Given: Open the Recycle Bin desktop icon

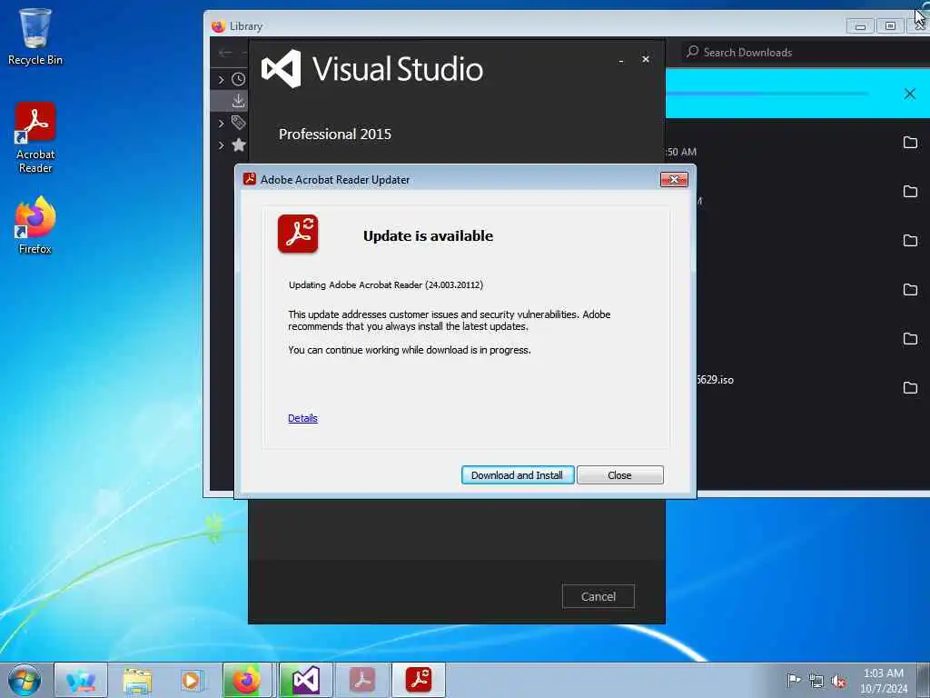Looking at the screenshot, I should (35, 36).
